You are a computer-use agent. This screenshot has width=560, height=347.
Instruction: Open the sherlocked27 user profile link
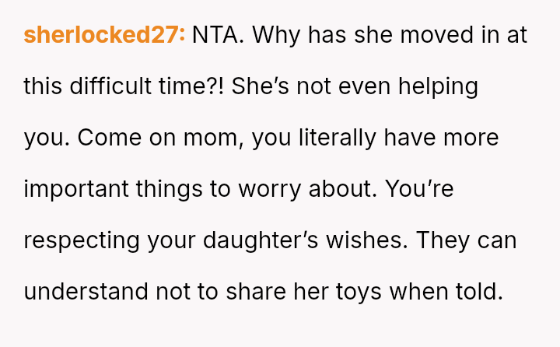tap(104, 36)
